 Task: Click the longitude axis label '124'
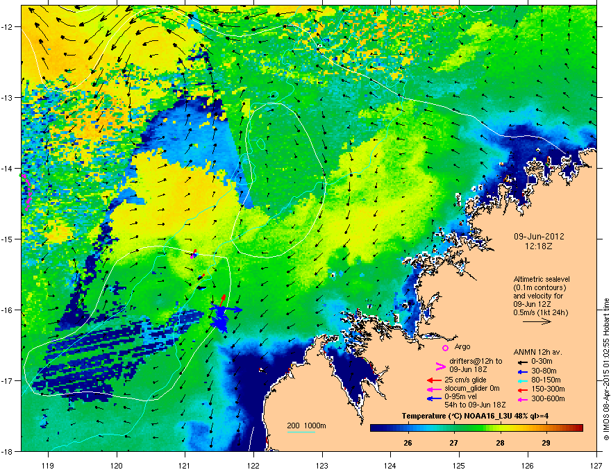pos(390,466)
